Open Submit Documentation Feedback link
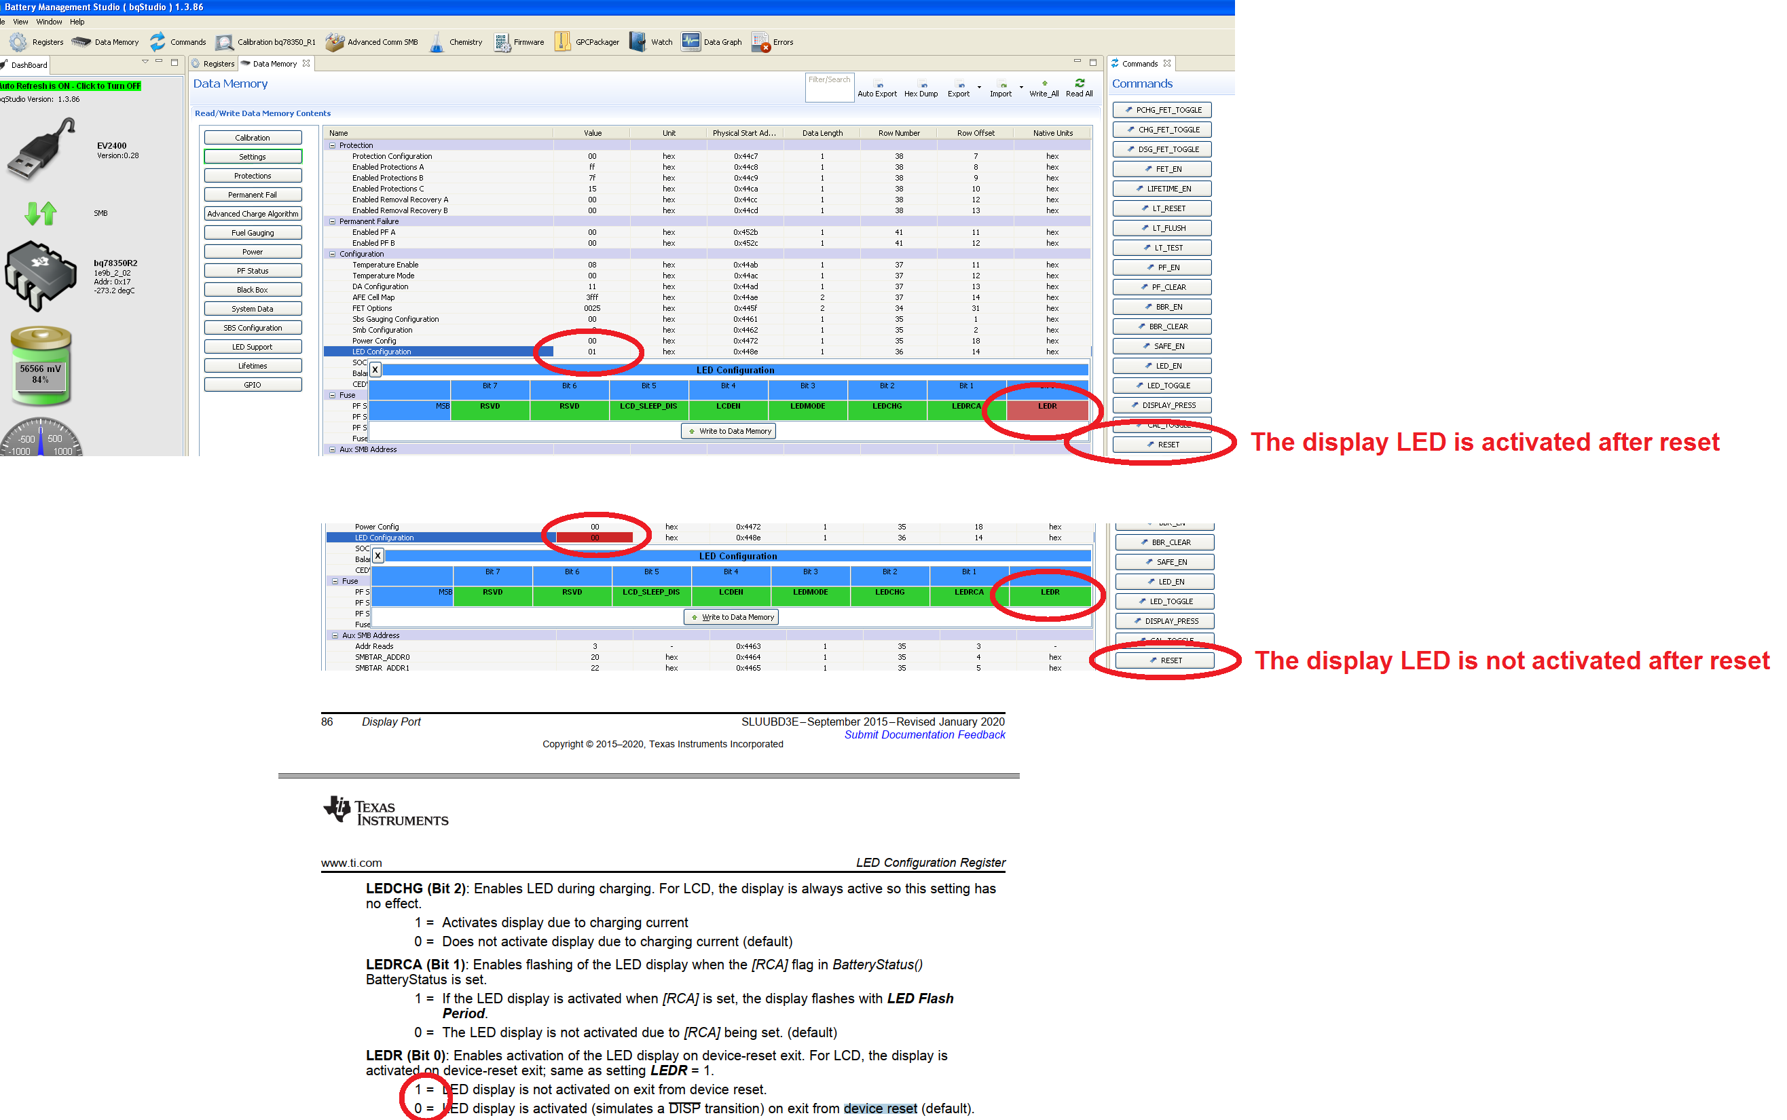The image size is (1787, 1120). point(925,735)
